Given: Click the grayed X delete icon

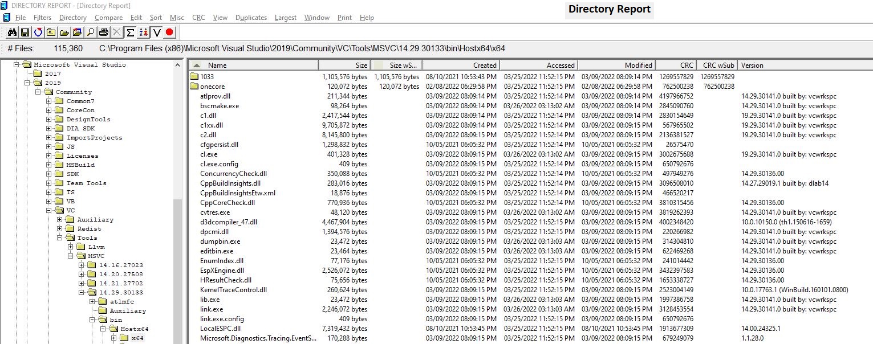Looking at the screenshot, I should [x=116, y=32].
